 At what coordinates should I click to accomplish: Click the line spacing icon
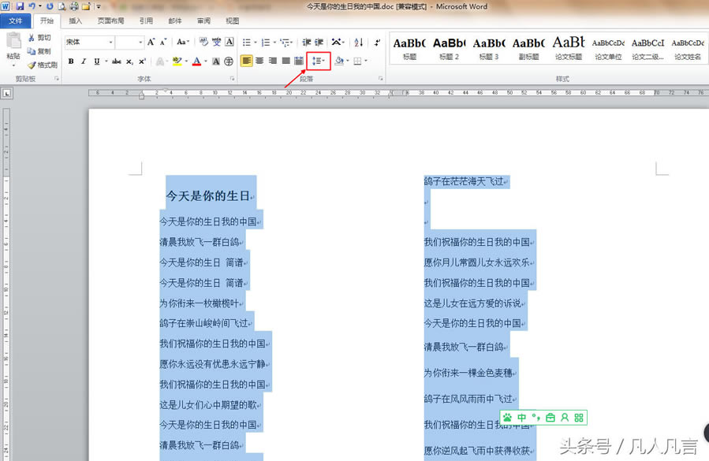coord(316,61)
